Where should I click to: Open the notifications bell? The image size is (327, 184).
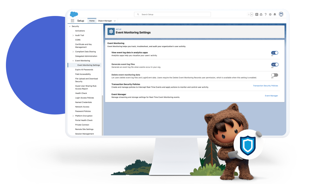(275, 14)
